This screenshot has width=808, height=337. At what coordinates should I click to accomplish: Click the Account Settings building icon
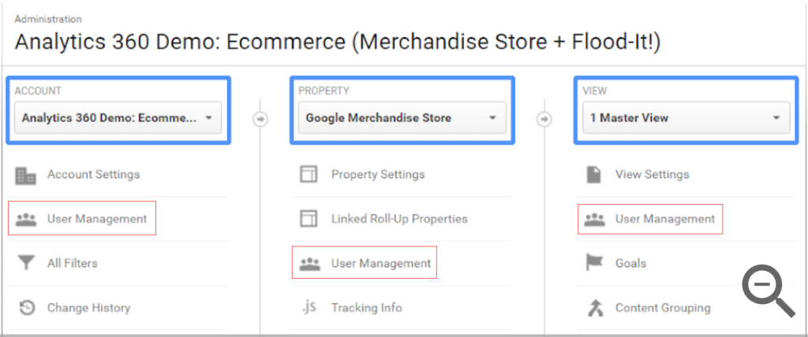[x=26, y=175]
